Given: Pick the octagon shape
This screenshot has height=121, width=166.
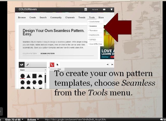Looking at the screenshot, I should pyautogui.click(x=40, y=82).
